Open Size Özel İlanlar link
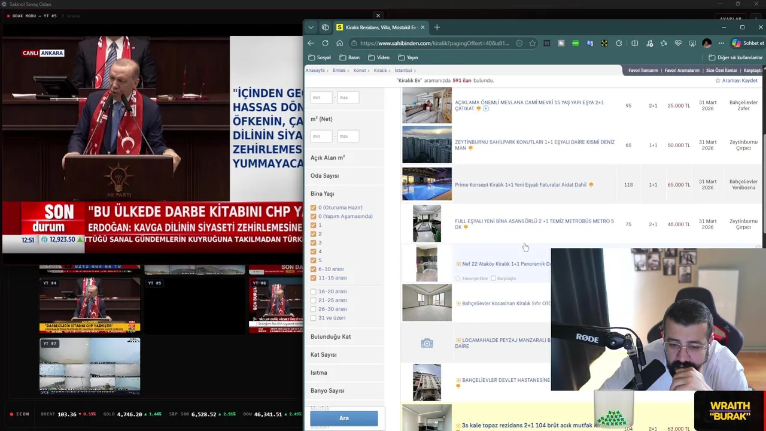This screenshot has width=766, height=431. click(x=722, y=70)
